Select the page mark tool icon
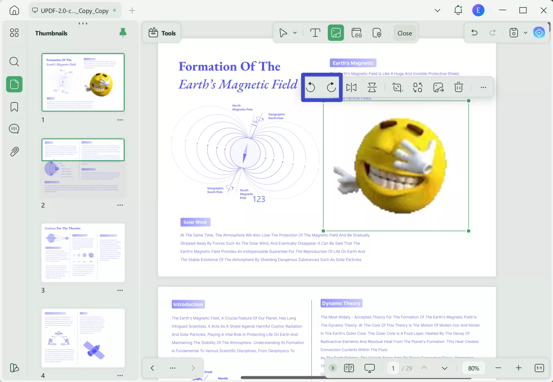This screenshot has width=553, height=382. pyautogui.click(x=377, y=33)
